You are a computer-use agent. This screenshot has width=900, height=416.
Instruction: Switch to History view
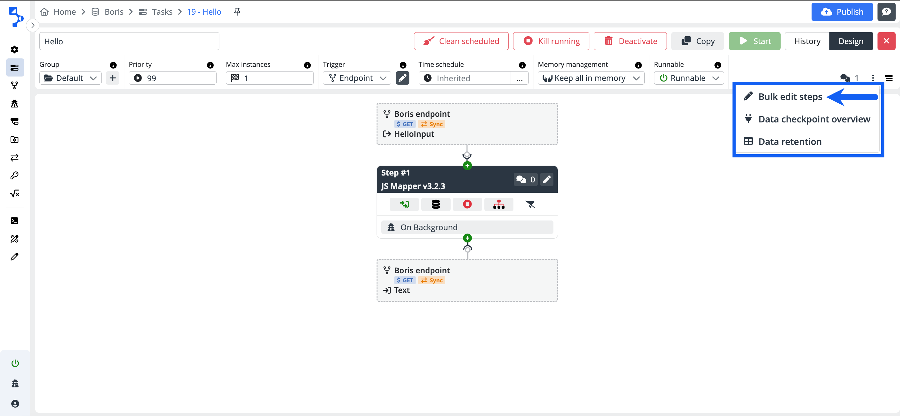(x=807, y=41)
